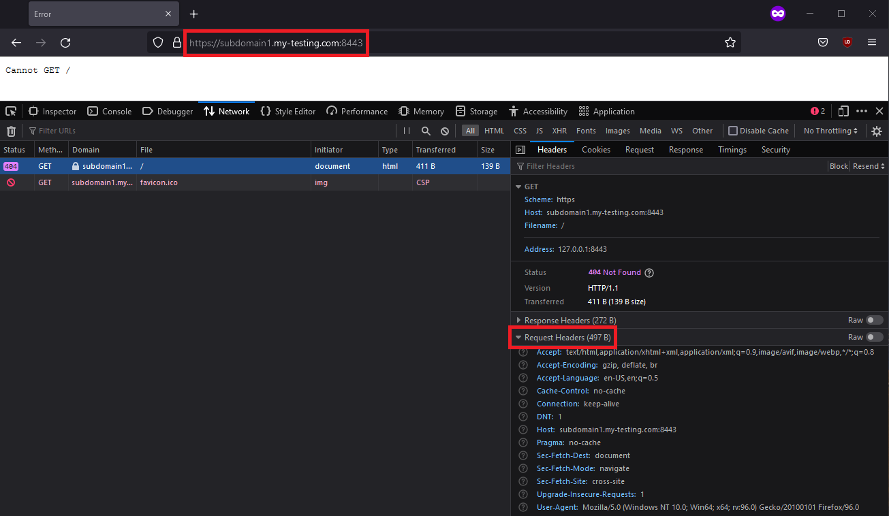The image size is (889, 516).
Task: Click the Filter URLs input field
Action: [x=204, y=131]
